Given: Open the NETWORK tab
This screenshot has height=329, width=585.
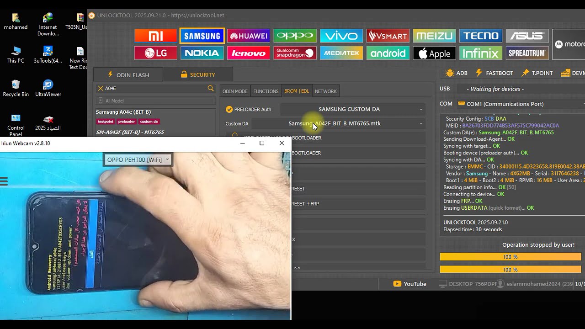Looking at the screenshot, I should 326,91.
